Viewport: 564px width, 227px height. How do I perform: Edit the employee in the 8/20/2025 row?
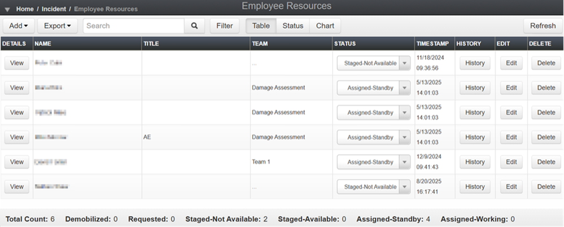click(511, 187)
